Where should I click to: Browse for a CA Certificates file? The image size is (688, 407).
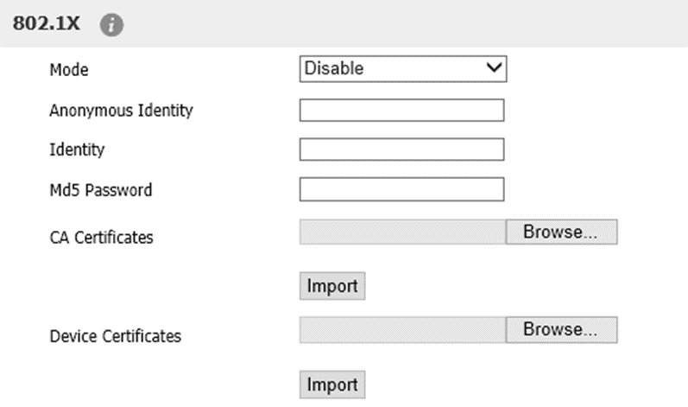pyautogui.click(x=562, y=232)
